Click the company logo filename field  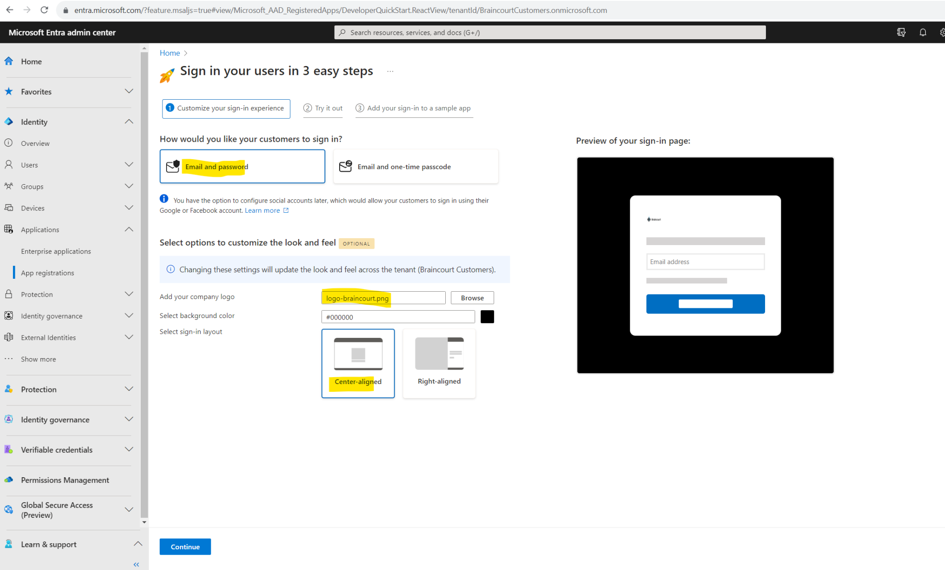(383, 298)
